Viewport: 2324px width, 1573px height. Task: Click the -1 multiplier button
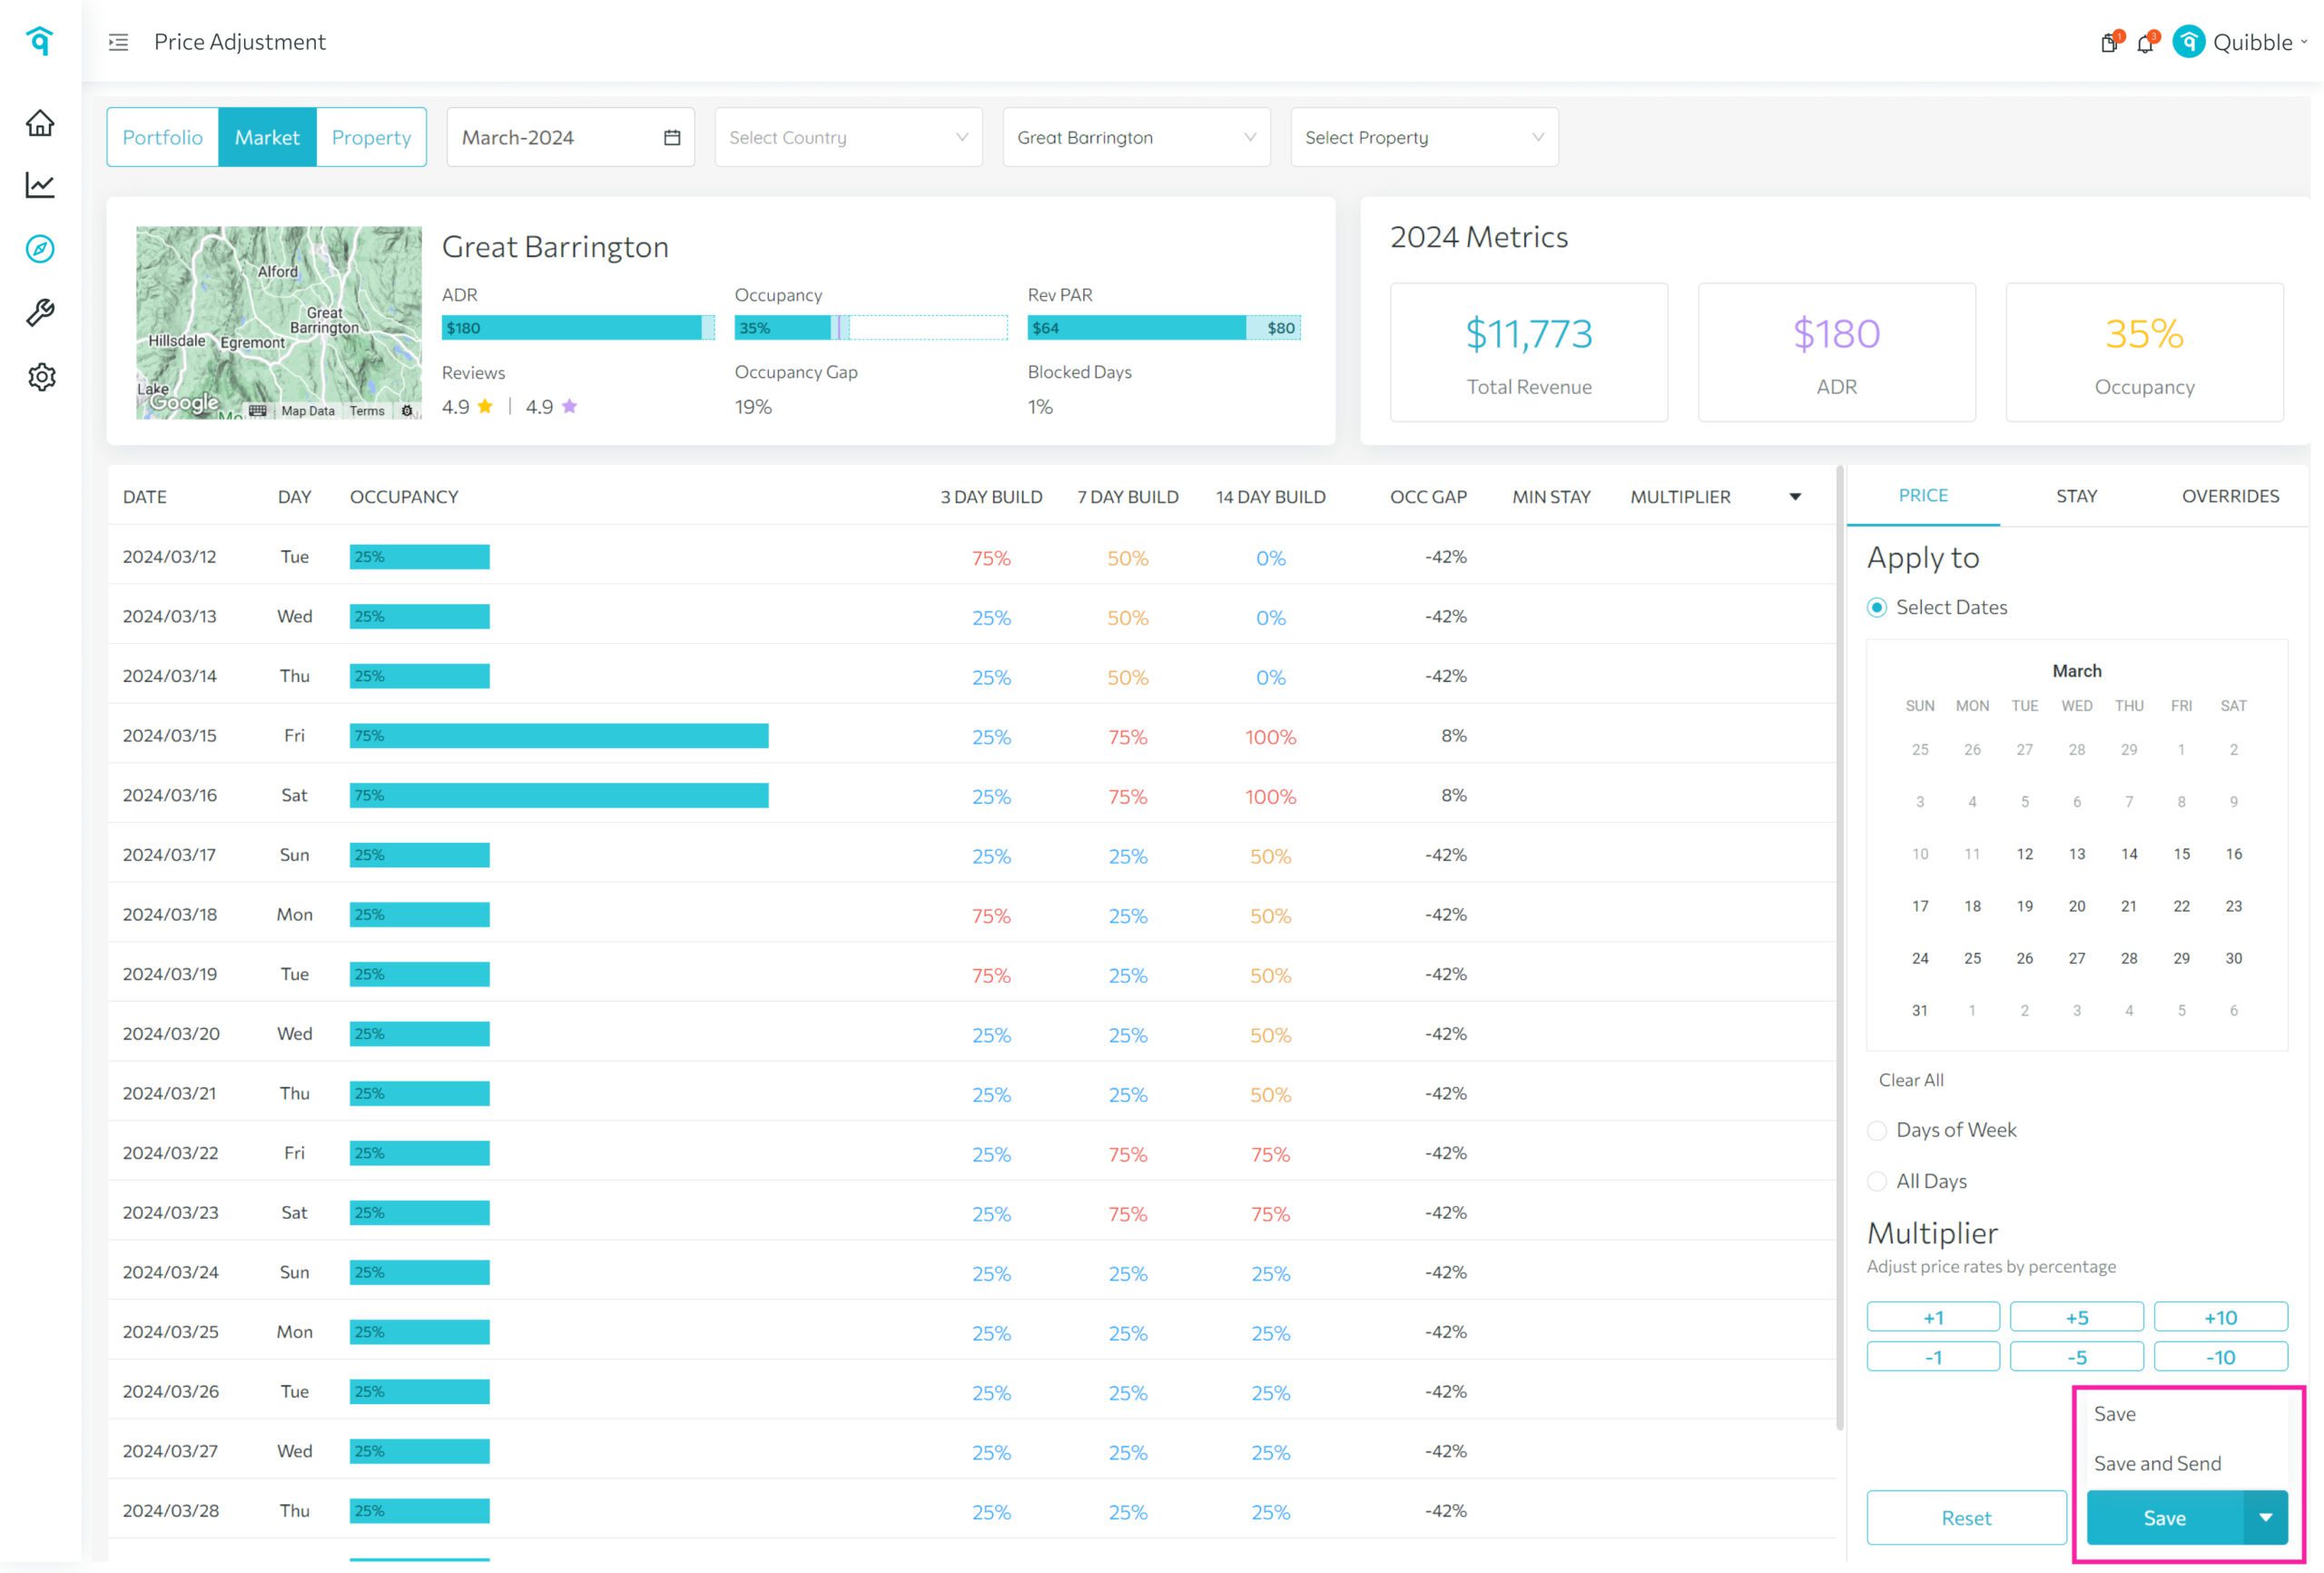point(1933,1357)
